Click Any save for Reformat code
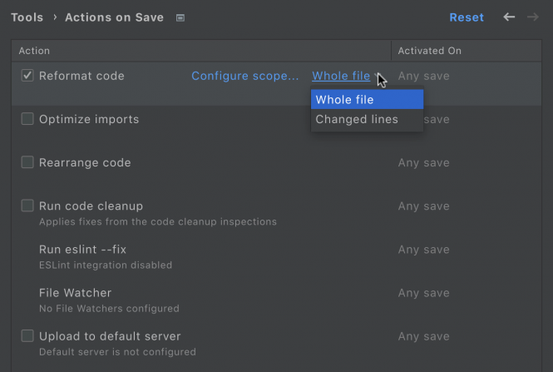 click(423, 76)
